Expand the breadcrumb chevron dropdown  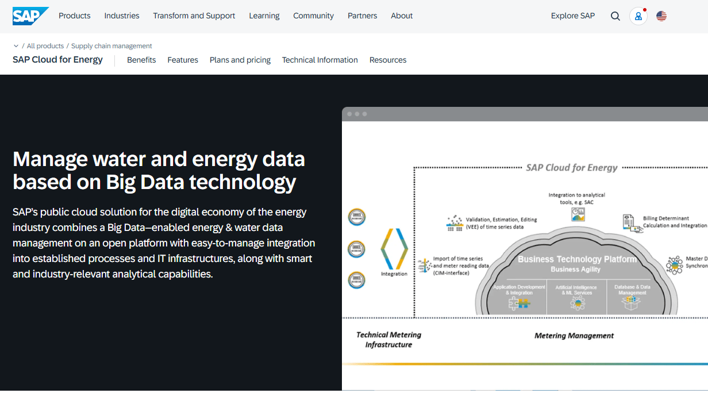16,46
